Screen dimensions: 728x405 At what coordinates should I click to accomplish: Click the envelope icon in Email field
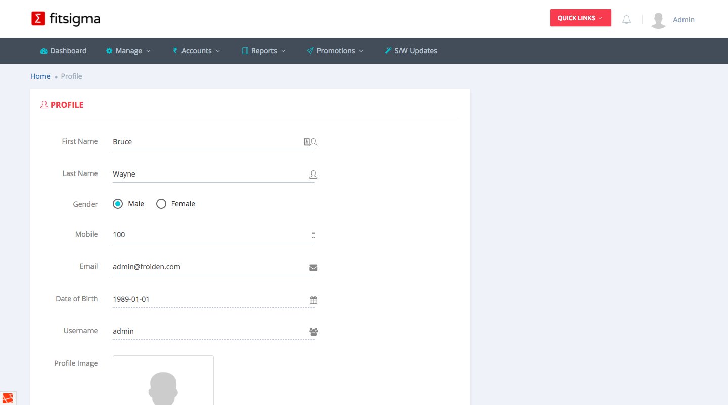(313, 267)
